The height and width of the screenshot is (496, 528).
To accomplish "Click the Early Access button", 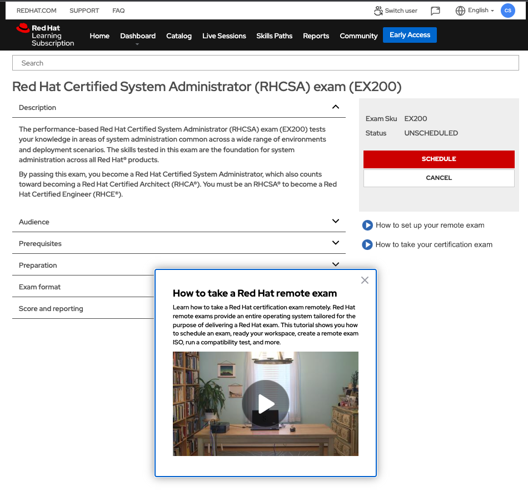I will coord(410,35).
